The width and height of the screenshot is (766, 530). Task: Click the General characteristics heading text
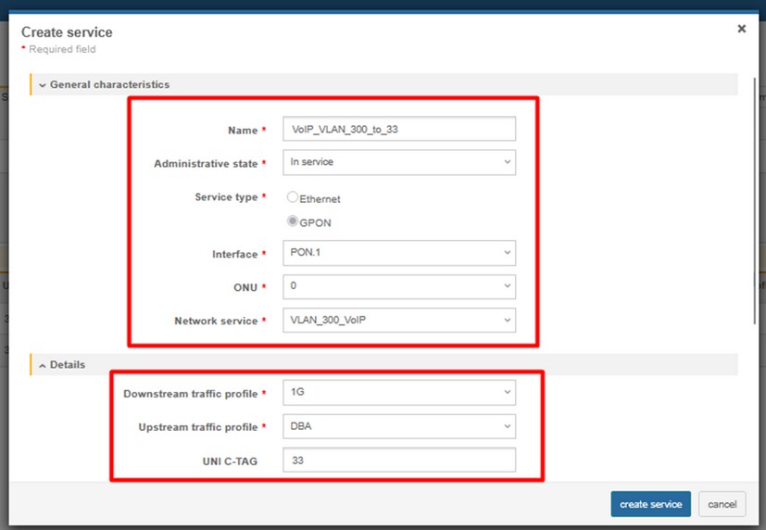click(109, 85)
